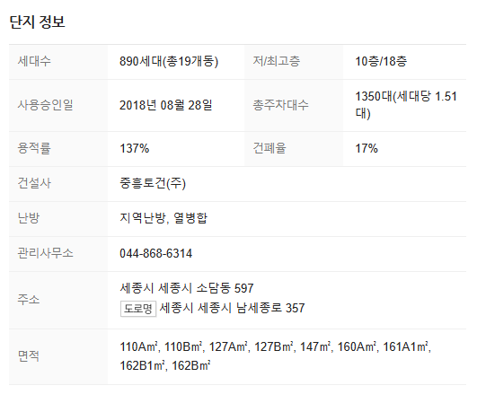Click the 110A㎡ area entry
The width and height of the screenshot is (477, 403).
click(x=138, y=346)
